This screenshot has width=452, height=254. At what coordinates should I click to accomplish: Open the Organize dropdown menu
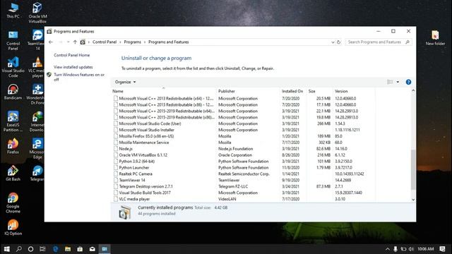pos(126,82)
